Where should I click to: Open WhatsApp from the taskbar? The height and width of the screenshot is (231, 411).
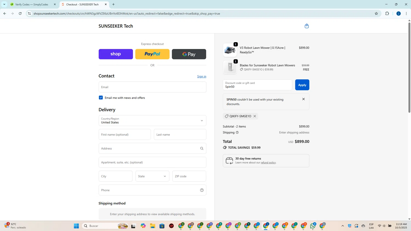click(313, 226)
